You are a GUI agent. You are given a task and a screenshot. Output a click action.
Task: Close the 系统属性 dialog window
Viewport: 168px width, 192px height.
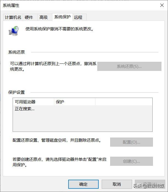pos(161,5)
